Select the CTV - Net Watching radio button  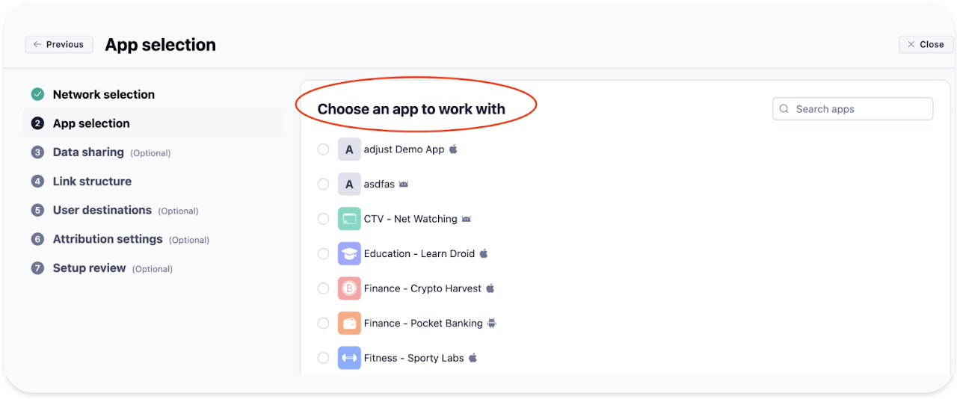click(323, 219)
